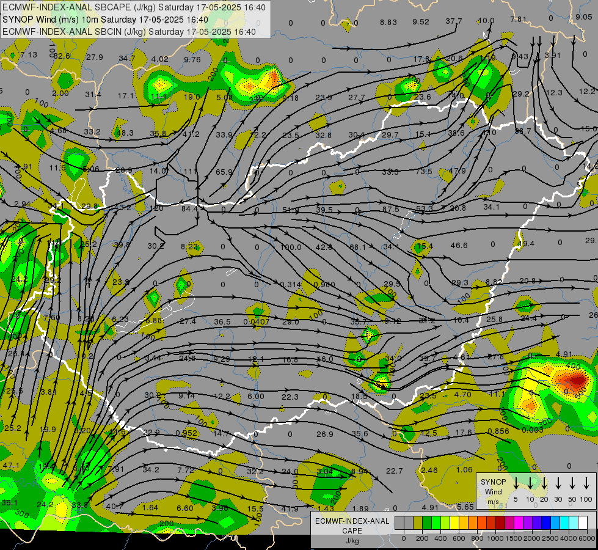
Task: Click the 8.83 value near top edge
Action: pyautogui.click(x=388, y=22)
